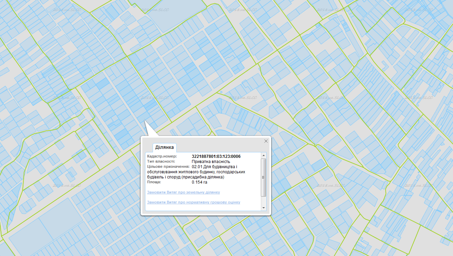The image size is (453, 256).
Task: Click the Кадастр.номер field label
Action: pyautogui.click(x=162, y=156)
